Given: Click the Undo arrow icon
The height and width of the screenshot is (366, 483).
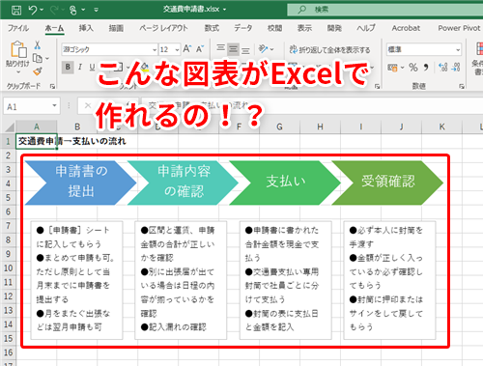Looking at the screenshot, I should point(33,10).
